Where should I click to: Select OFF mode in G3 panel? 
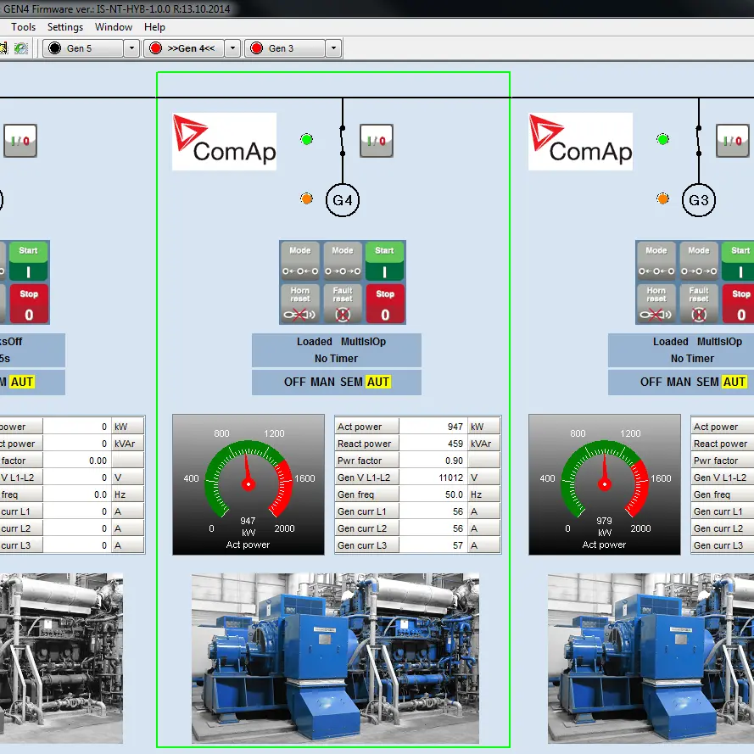click(651, 382)
